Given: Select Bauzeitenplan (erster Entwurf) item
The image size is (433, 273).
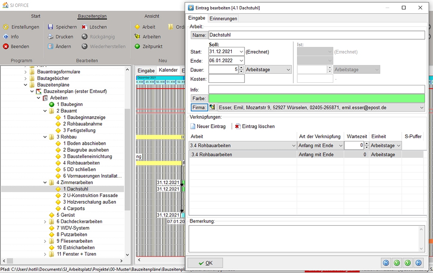Looking at the screenshot, I should tap(75, 92).
